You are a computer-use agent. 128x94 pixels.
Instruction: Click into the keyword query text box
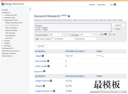tap(73, 28)
